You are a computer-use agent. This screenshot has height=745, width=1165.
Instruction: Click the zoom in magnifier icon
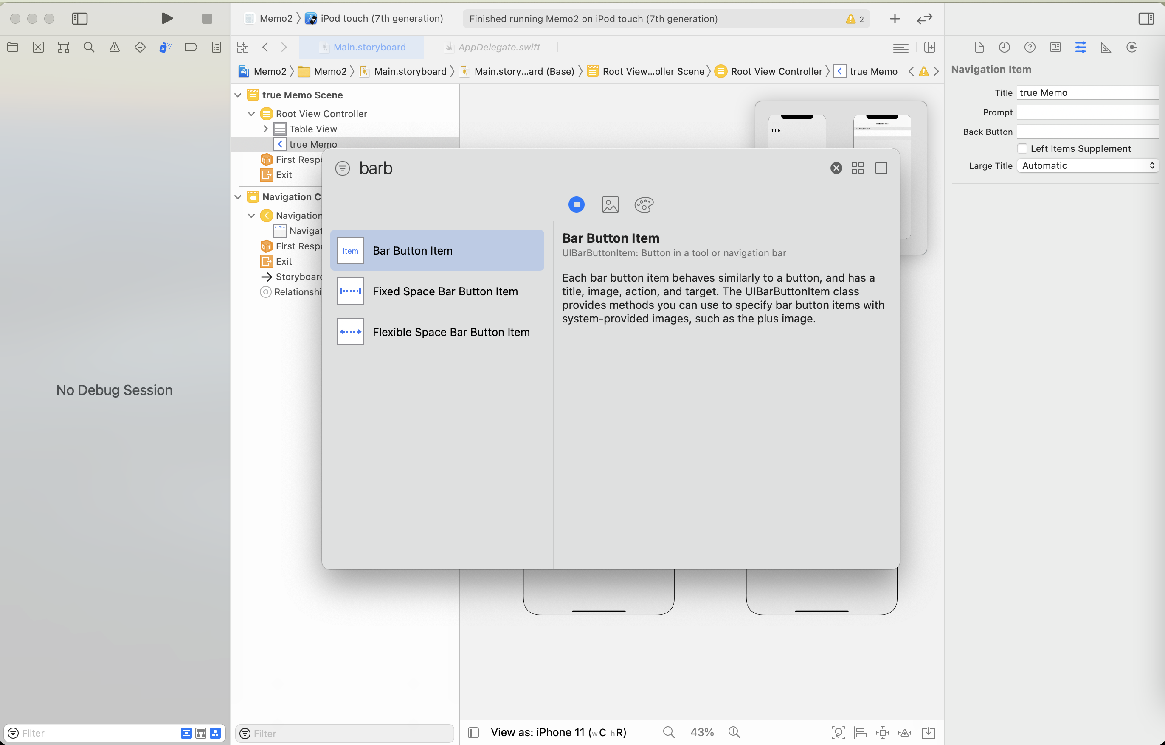coord(734,732)
